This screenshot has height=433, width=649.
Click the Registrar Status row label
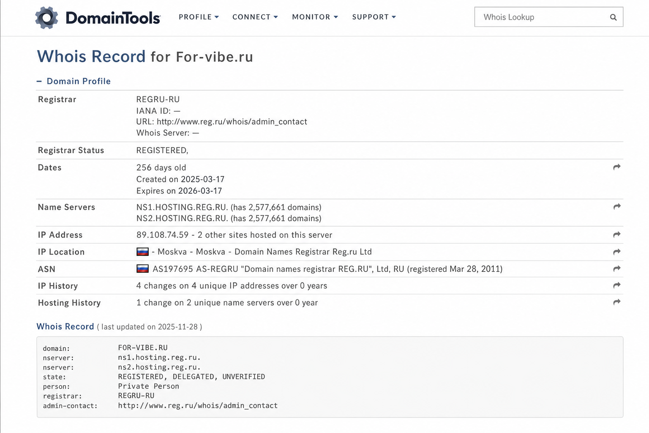pos(71,151)
